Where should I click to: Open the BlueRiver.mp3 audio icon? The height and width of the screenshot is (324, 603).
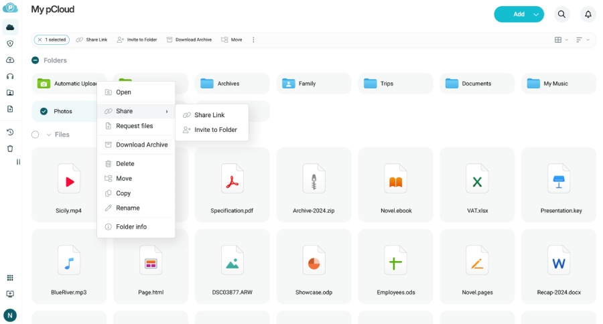coord(69,260)
